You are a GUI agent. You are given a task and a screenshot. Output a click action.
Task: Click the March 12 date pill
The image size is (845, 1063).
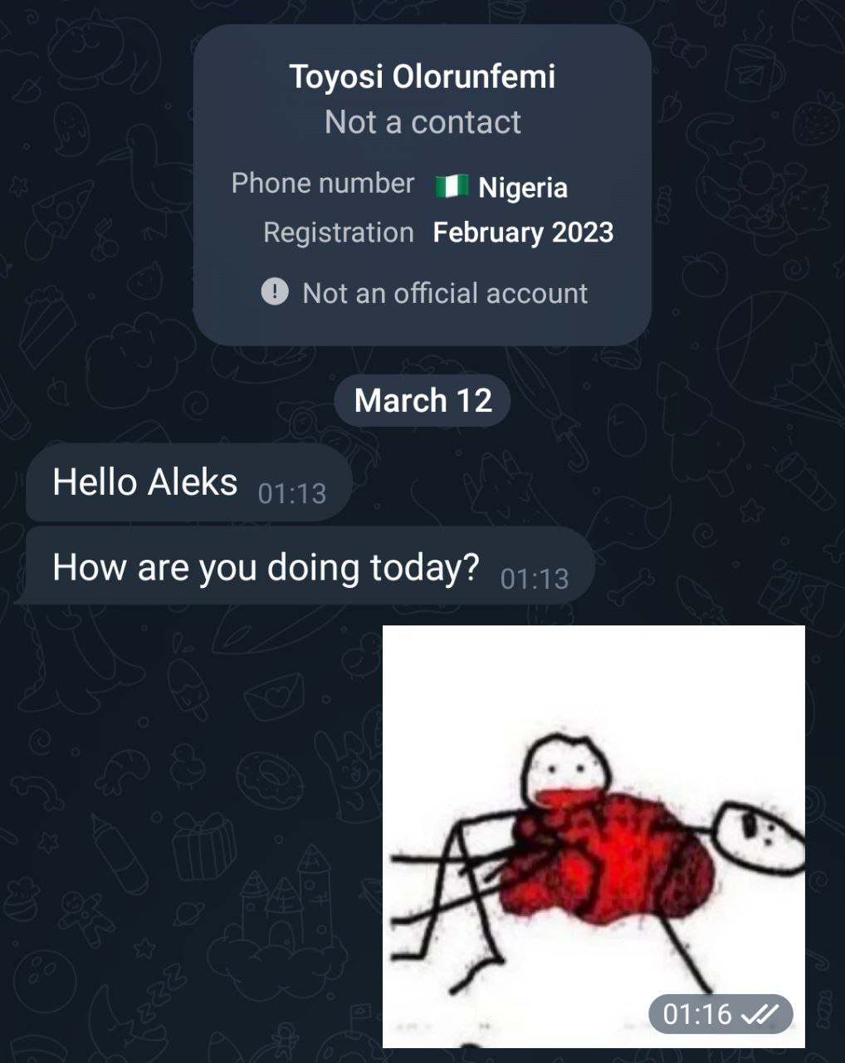click(x=422, y=400)
